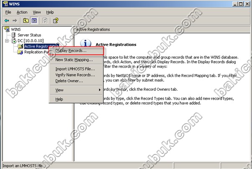This screenshot has width=252, height=169.
Task: Select Replication Partners tree item
Action: coord(36,52)
